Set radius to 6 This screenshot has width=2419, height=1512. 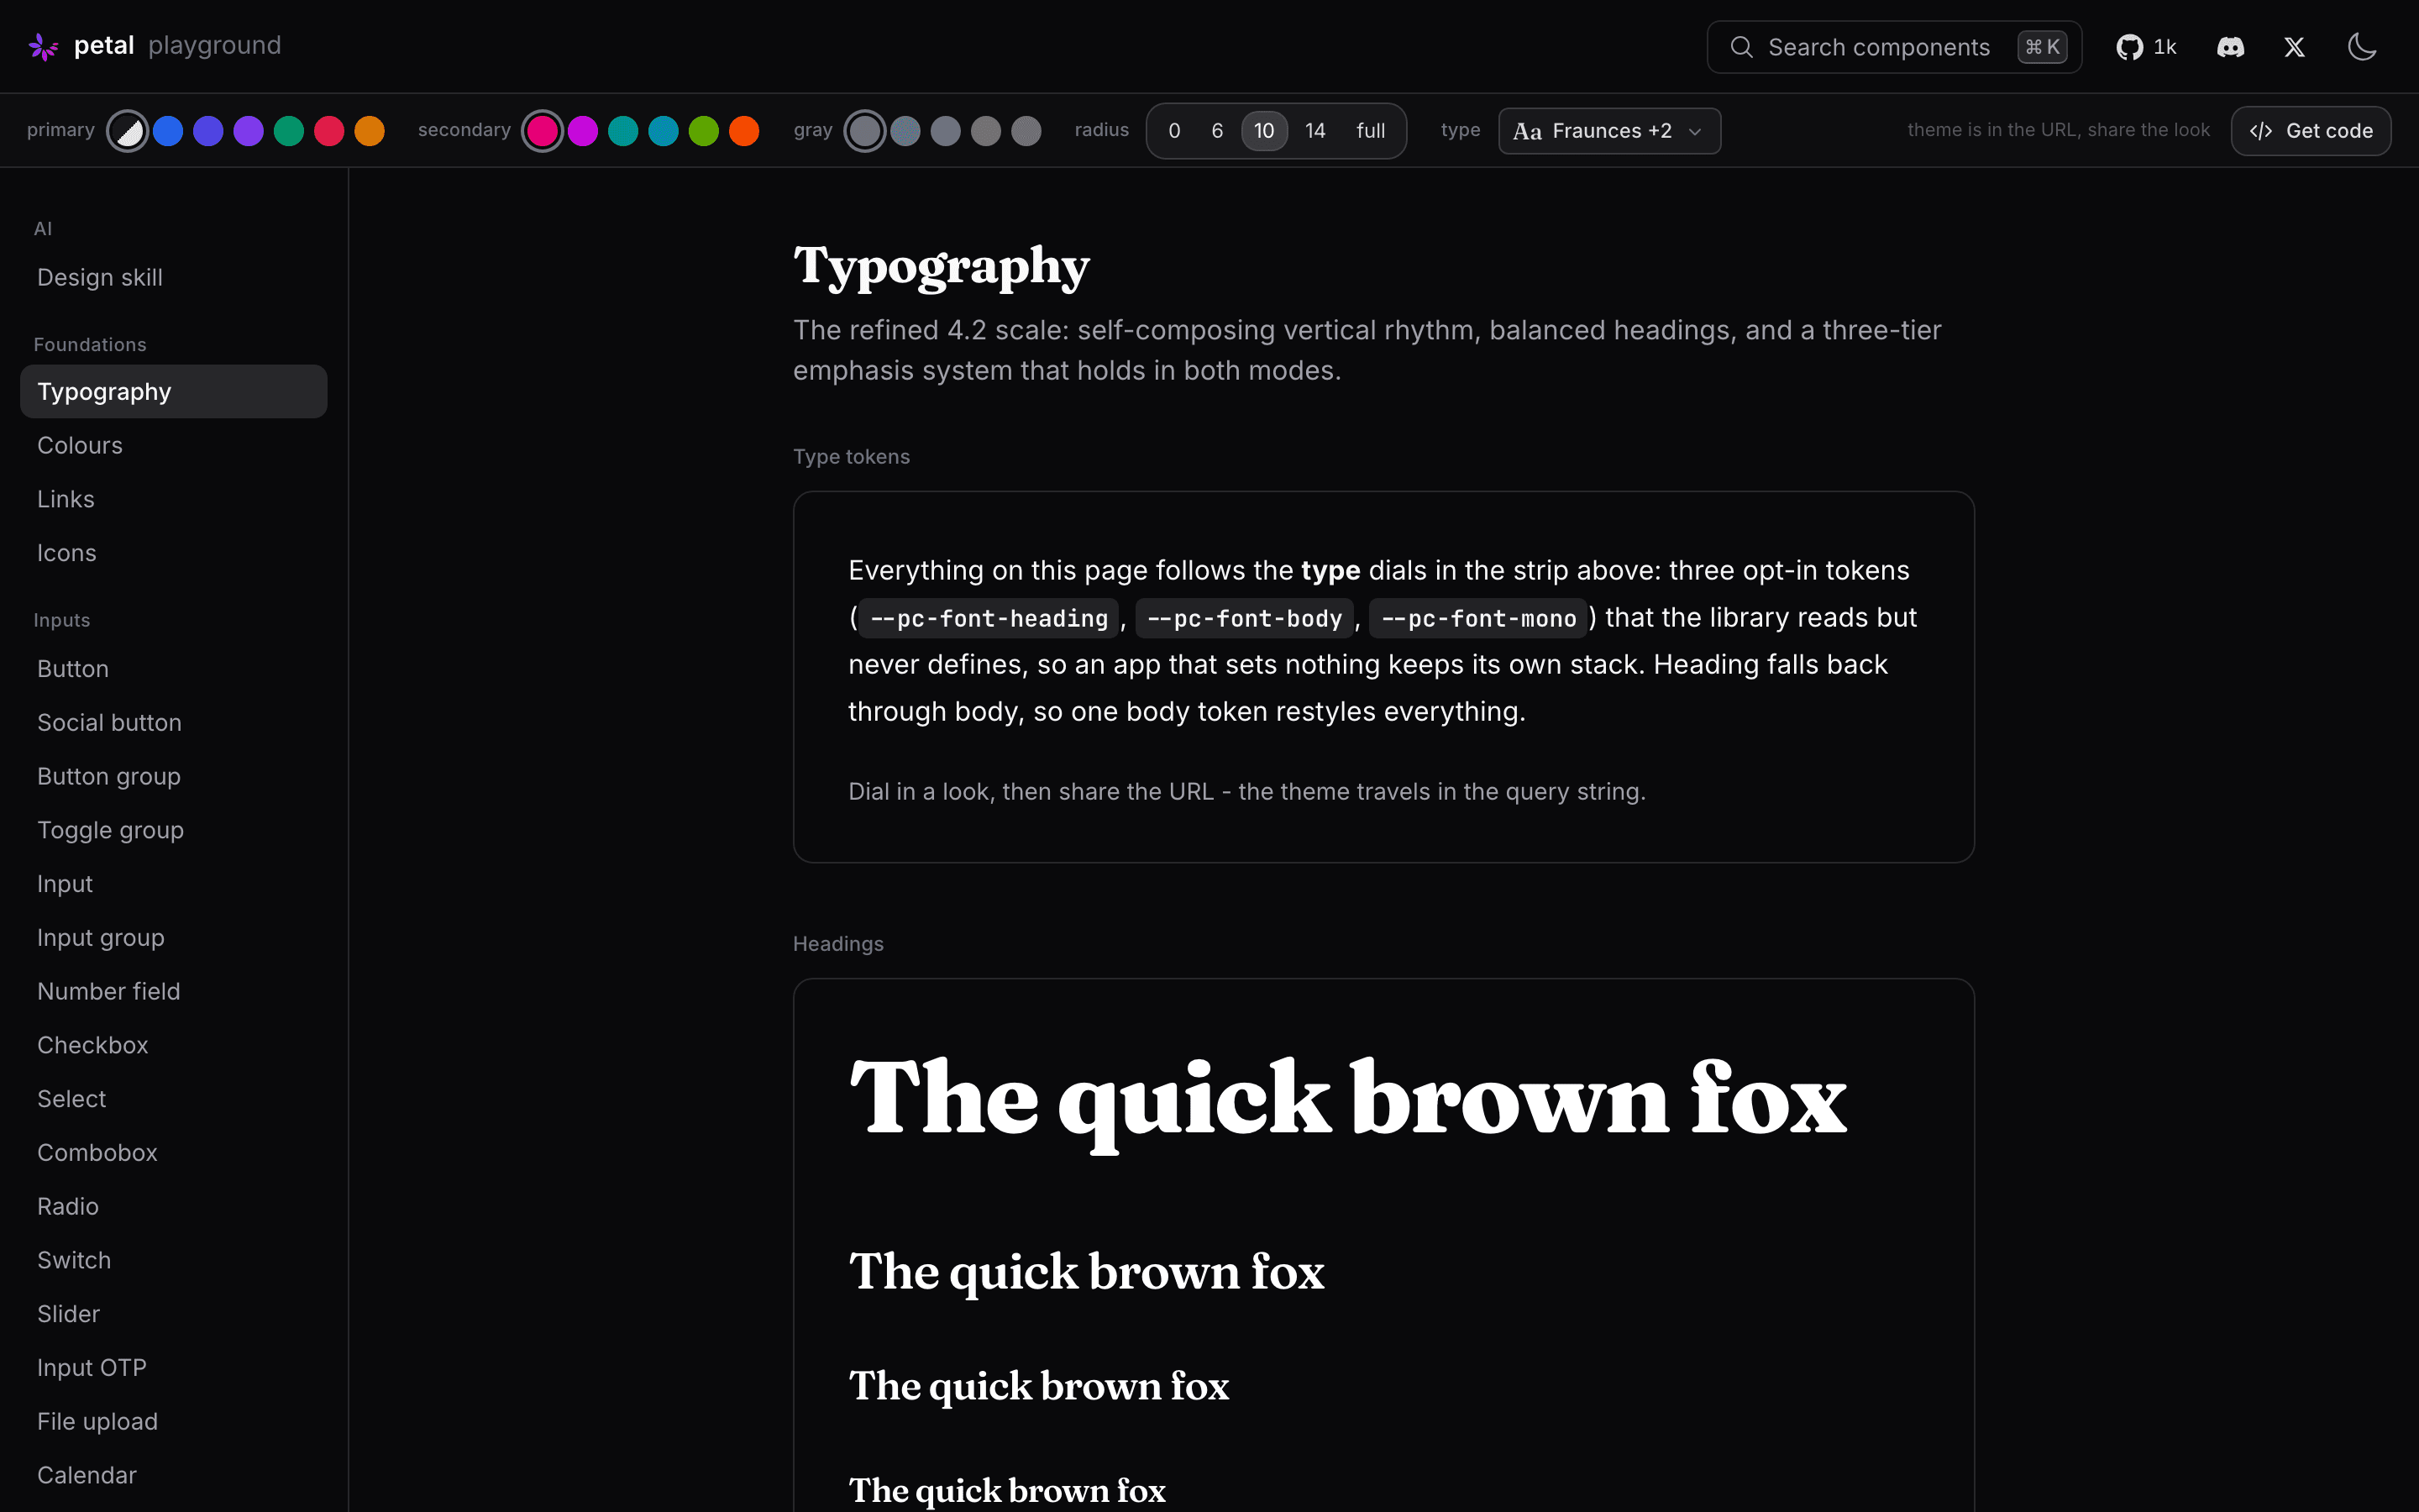(1218, 131)
